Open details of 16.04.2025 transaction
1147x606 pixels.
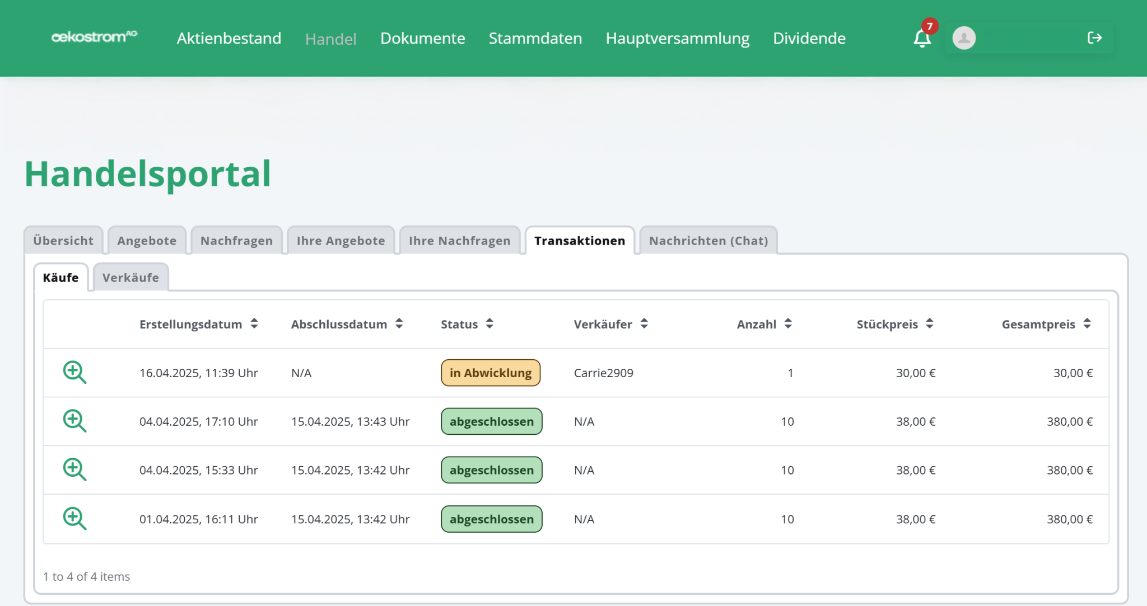click(74, 372)
